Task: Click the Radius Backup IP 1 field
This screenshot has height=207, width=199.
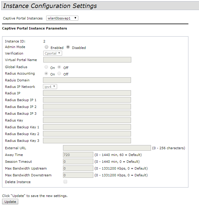Action: tap(87, 100)
